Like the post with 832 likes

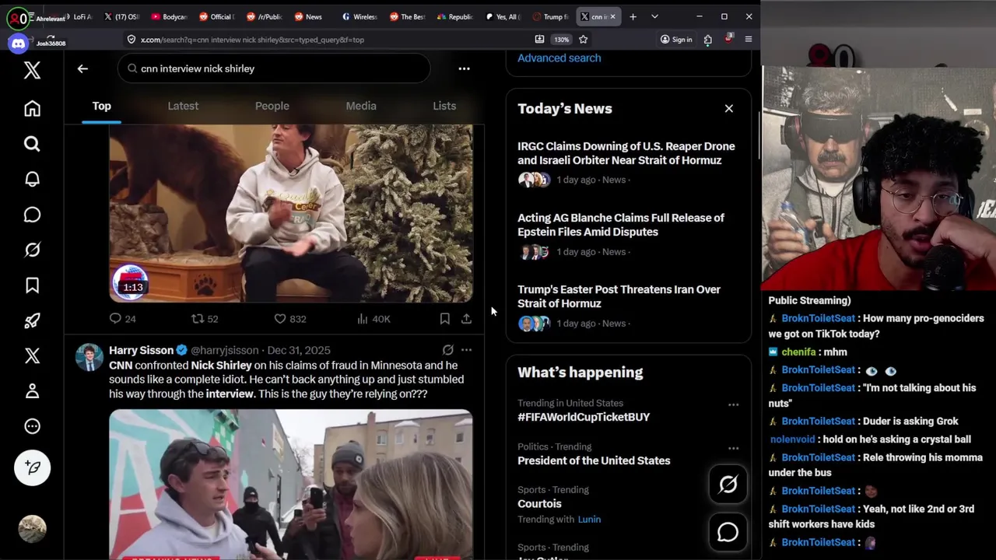pyautogui.click(x=289, y=319)
